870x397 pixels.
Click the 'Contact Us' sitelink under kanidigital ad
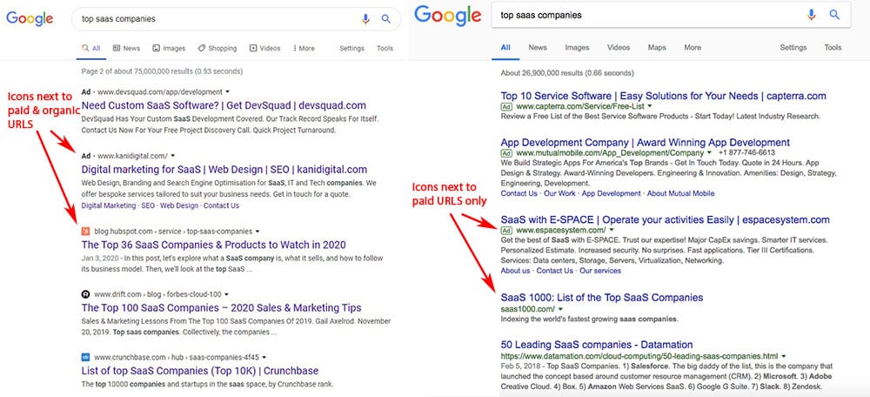point(221,205)
